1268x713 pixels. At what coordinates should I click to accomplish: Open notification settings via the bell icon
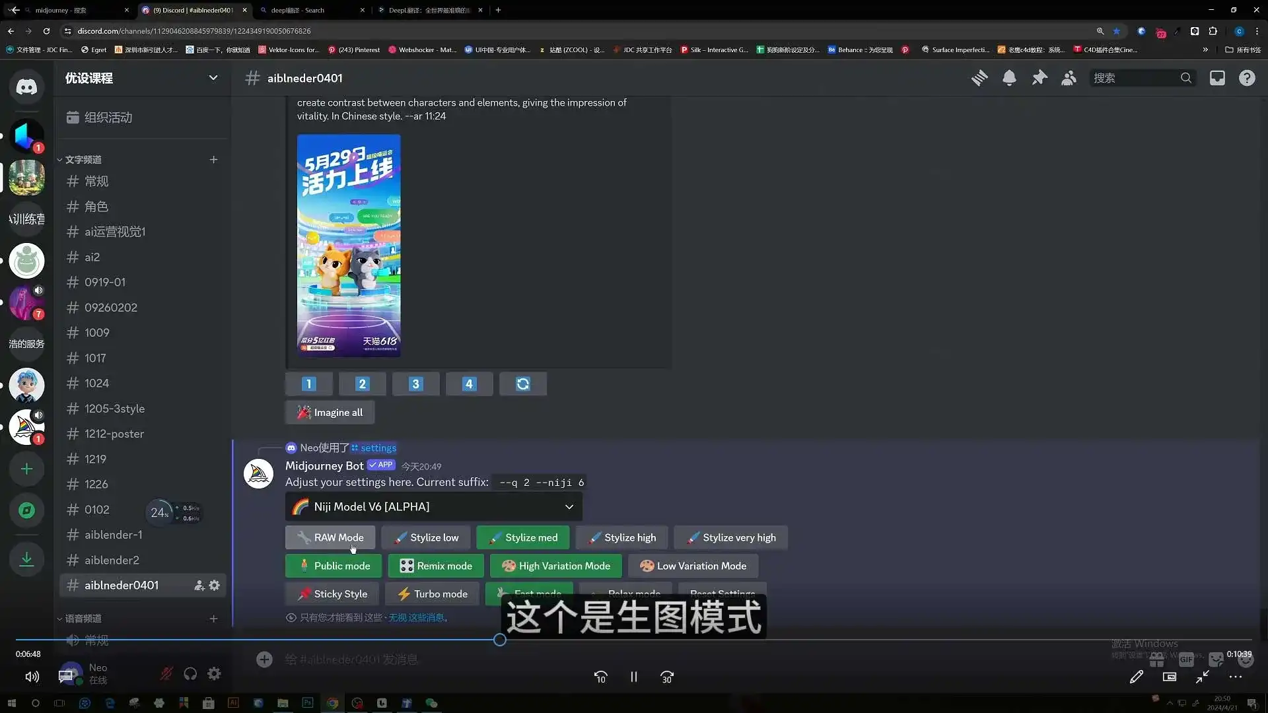[1010, 78]
